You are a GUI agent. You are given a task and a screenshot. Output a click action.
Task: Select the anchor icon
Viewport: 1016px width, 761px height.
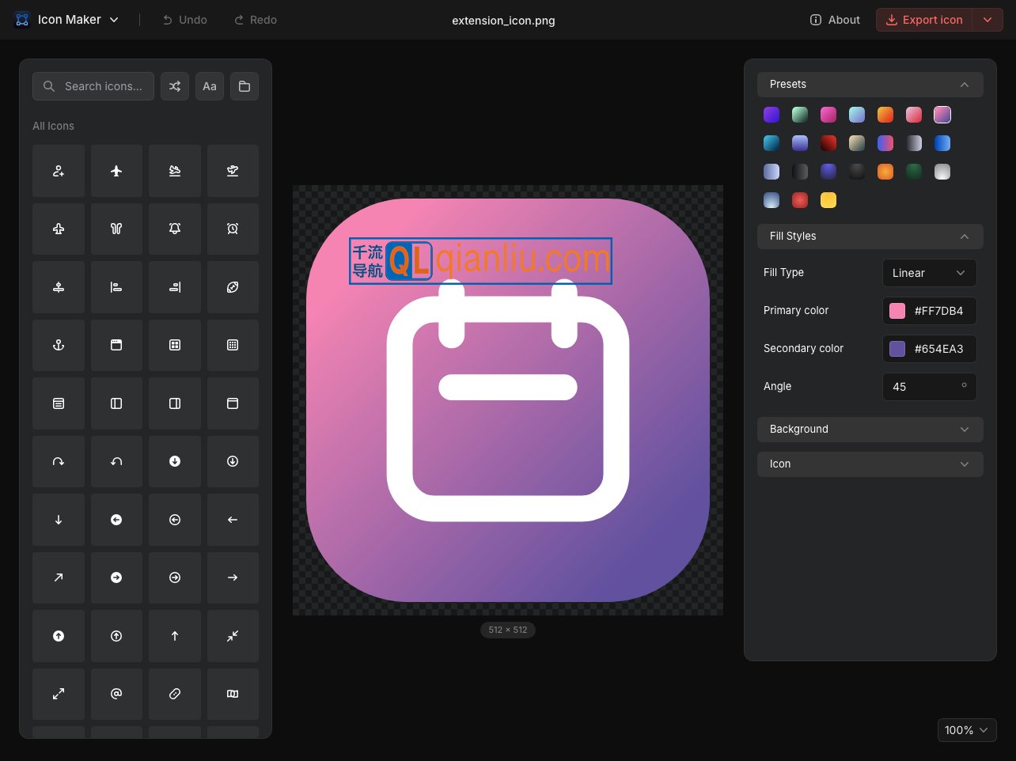tap(59, 345)
